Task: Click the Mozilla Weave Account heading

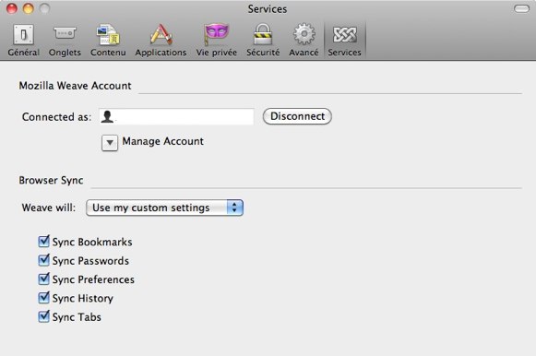Action: (76, 86)
